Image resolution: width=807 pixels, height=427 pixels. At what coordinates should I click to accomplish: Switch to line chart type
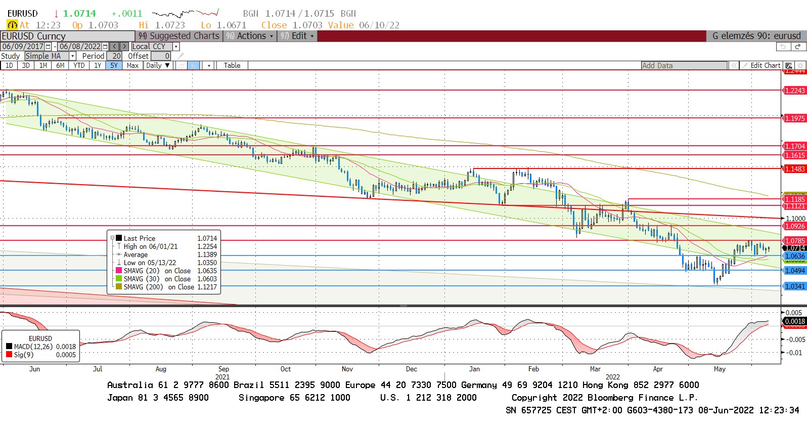pos(181,66)
